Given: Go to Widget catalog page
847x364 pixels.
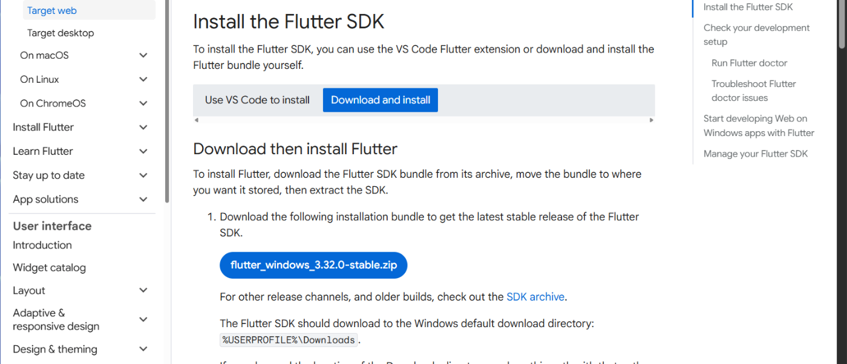Looking at the screenshot, I should point(49,267).
